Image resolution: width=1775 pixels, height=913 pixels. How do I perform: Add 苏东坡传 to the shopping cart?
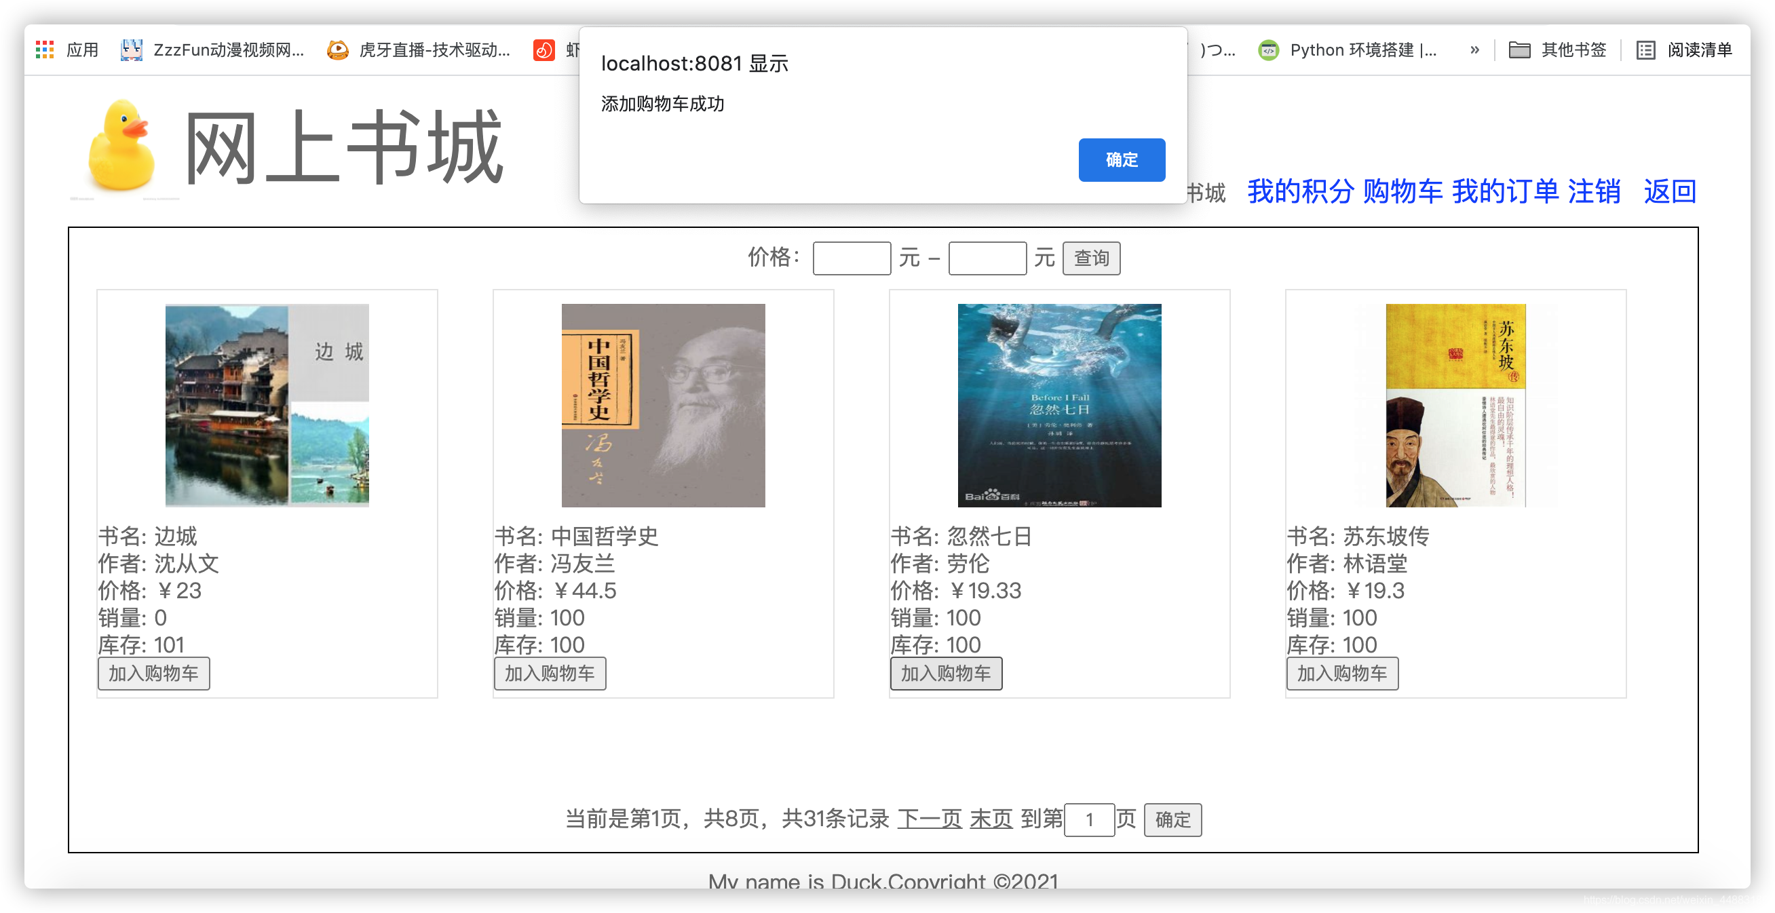1342,673
